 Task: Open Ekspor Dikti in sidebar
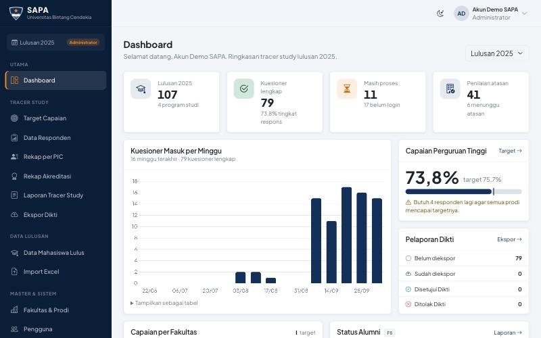pyautogui.click(x=56, y=214)
